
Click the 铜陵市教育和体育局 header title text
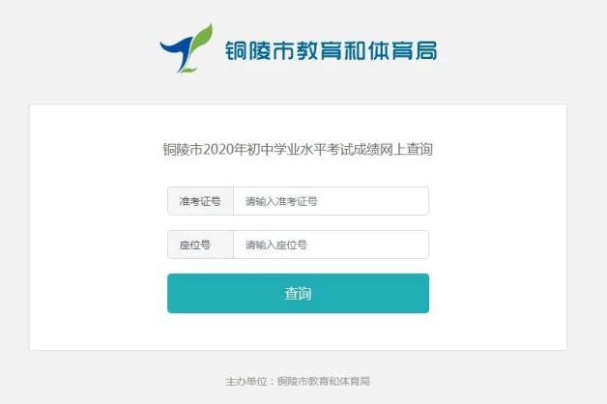tap(332, 50)
